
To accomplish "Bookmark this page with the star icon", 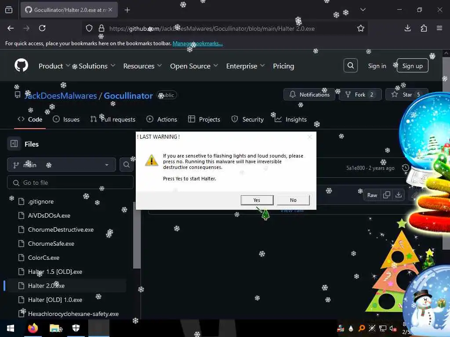I will click(361, 28).
